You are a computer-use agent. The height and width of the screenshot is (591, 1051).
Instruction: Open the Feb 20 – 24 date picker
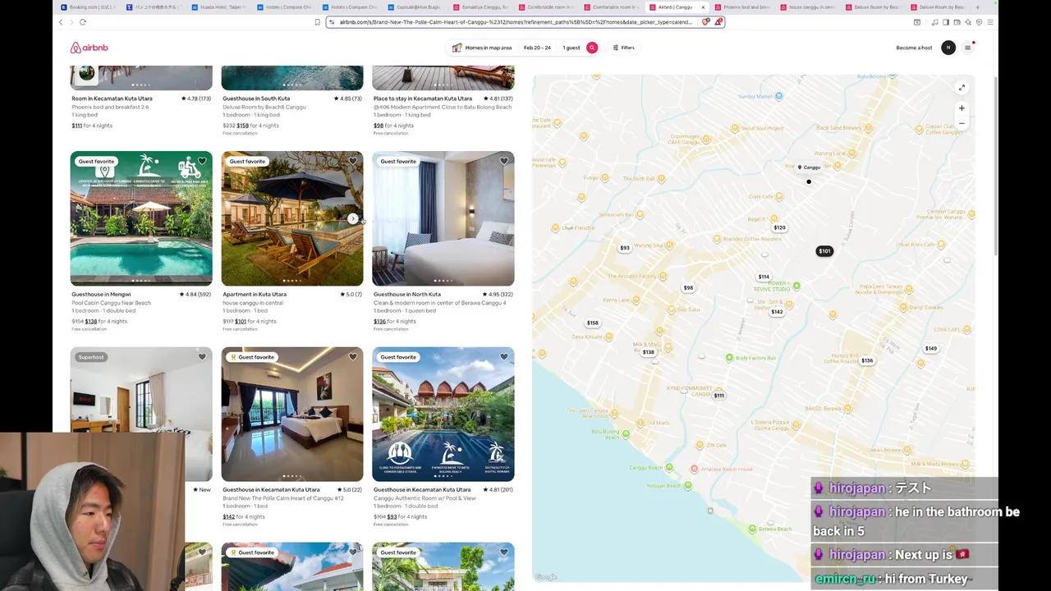tap(537, 48)
